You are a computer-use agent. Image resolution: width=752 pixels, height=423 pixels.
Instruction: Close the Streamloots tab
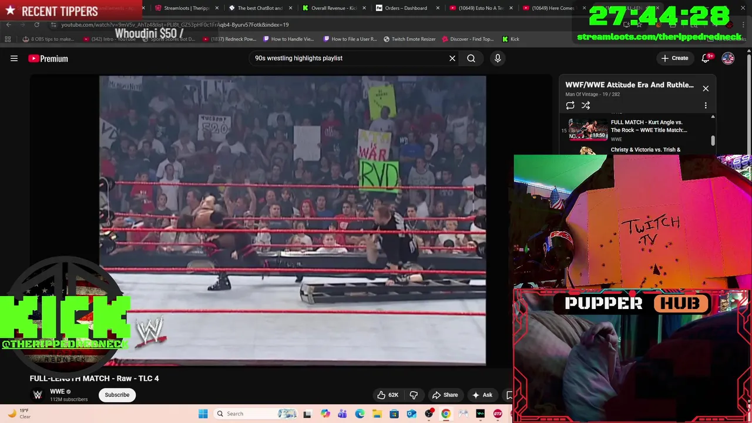[x=217, y=8]
